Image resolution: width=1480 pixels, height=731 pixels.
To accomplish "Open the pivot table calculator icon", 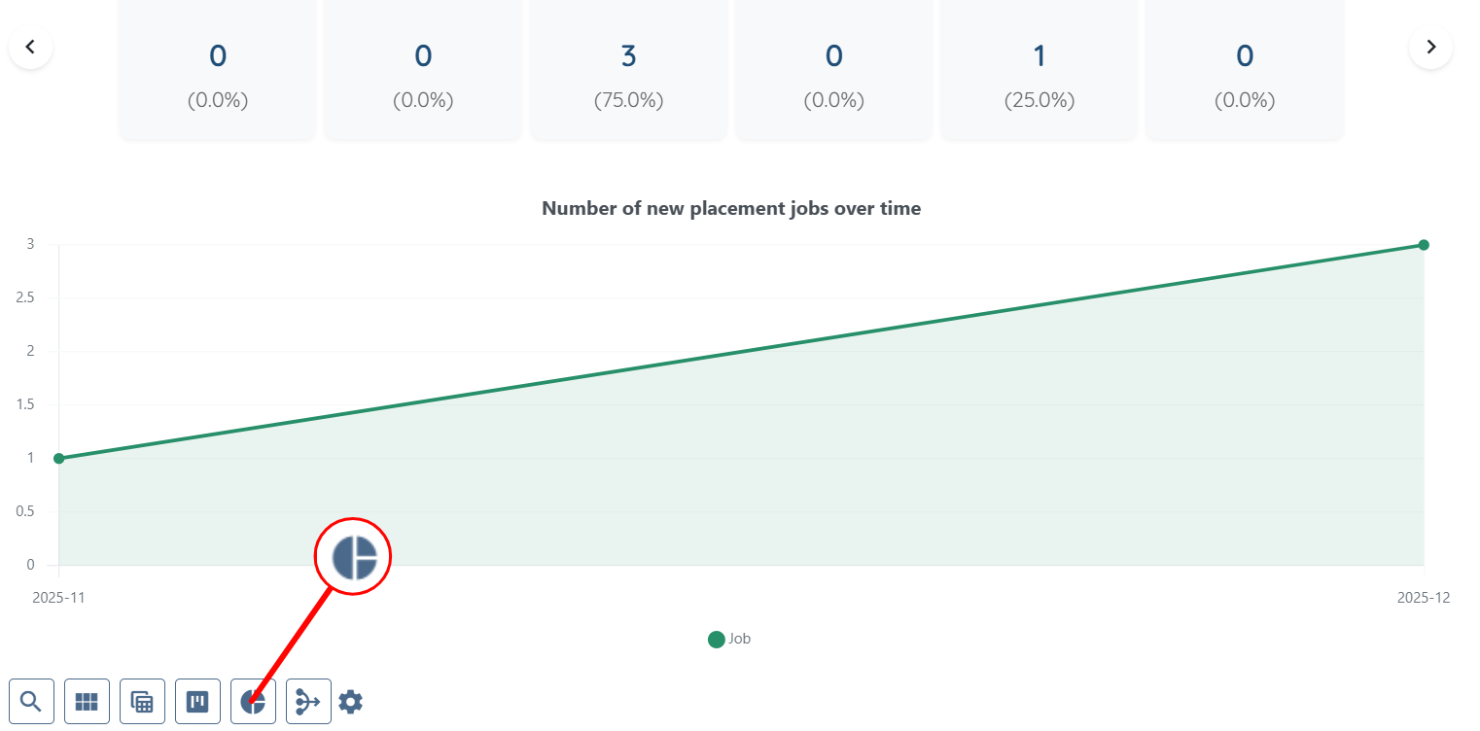I will pyautogui.click(x=142, y=701).
